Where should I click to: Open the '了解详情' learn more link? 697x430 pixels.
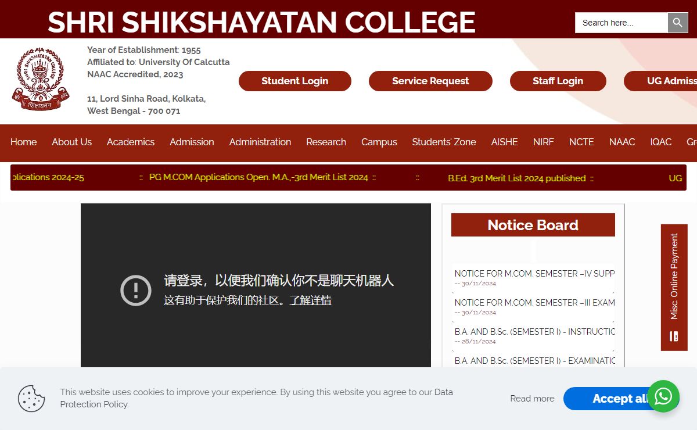pos(311,300)
